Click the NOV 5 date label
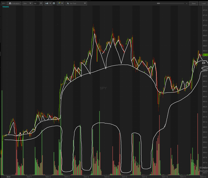 [107, 177]
